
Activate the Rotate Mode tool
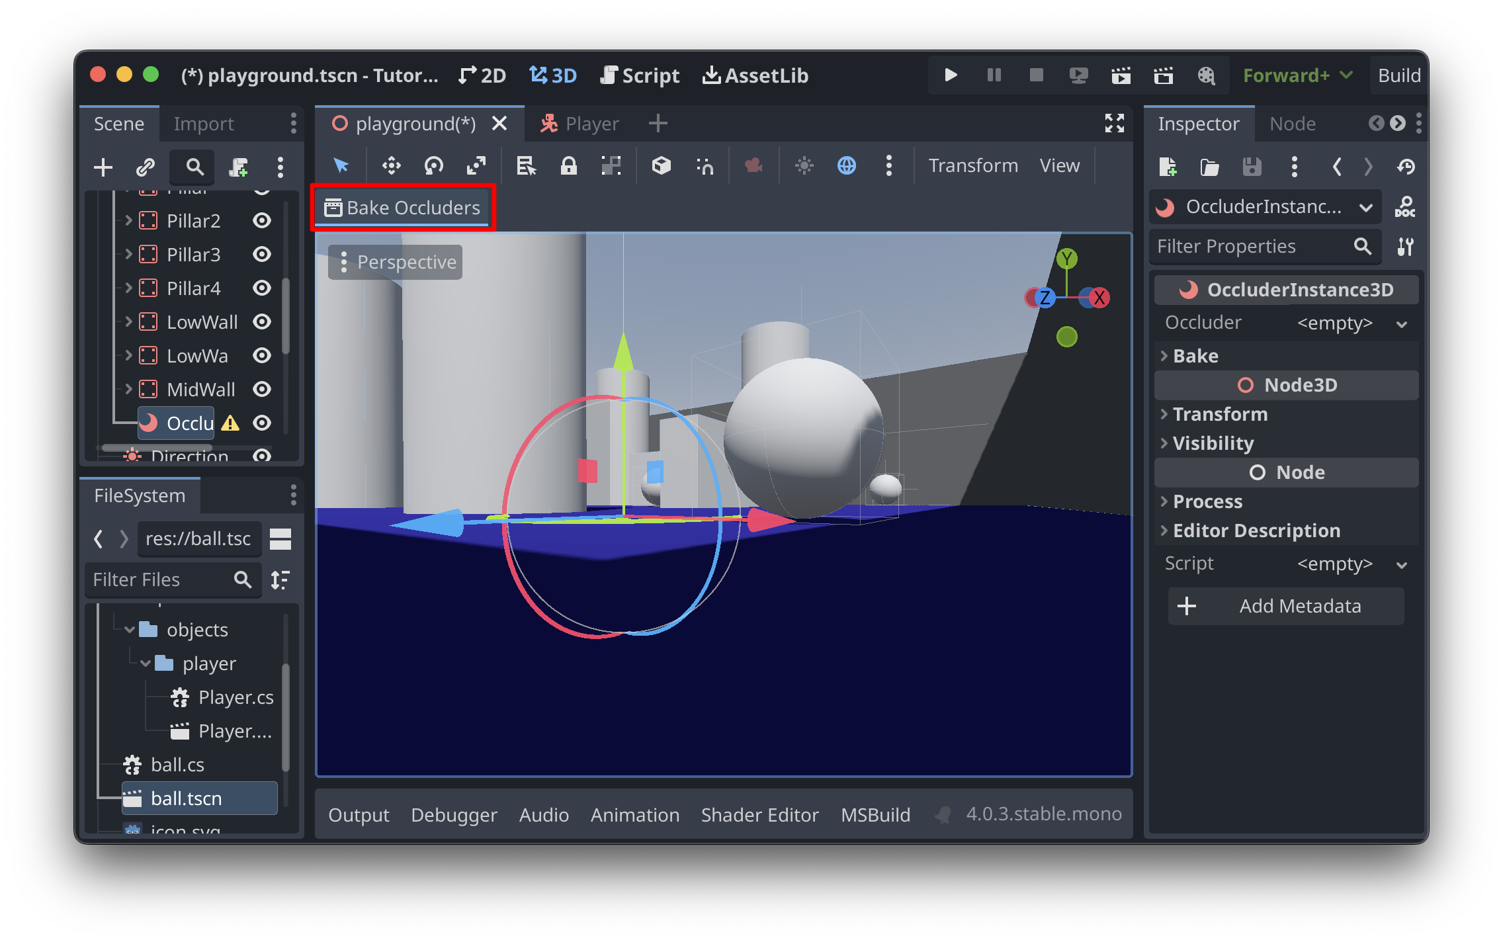(434, 166)
